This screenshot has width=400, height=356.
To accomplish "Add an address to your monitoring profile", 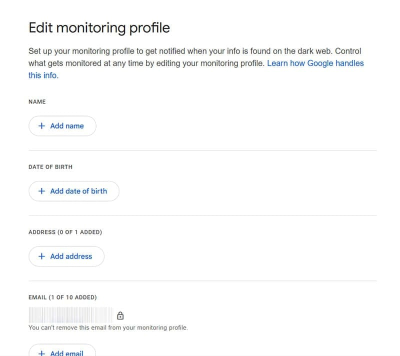I will pos(66,256).
